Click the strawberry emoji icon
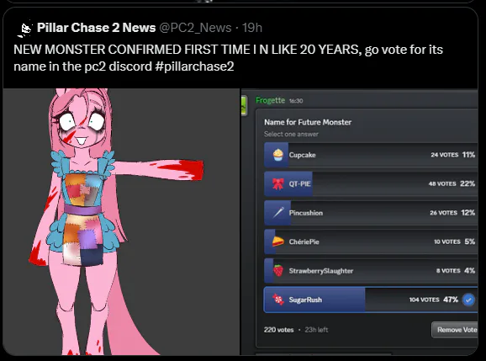486x361 pixels. 278,270
